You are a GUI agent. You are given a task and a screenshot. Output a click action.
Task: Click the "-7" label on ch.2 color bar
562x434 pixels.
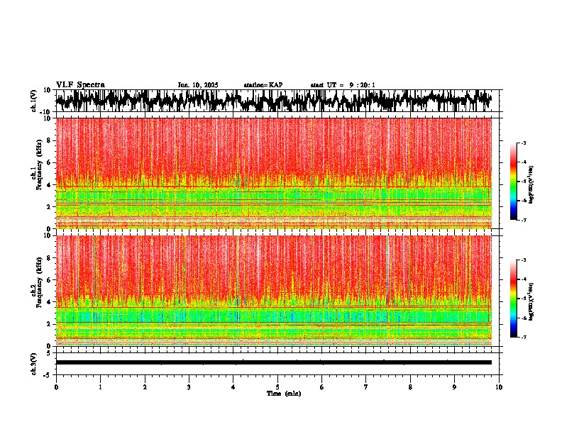pos(523,337)
